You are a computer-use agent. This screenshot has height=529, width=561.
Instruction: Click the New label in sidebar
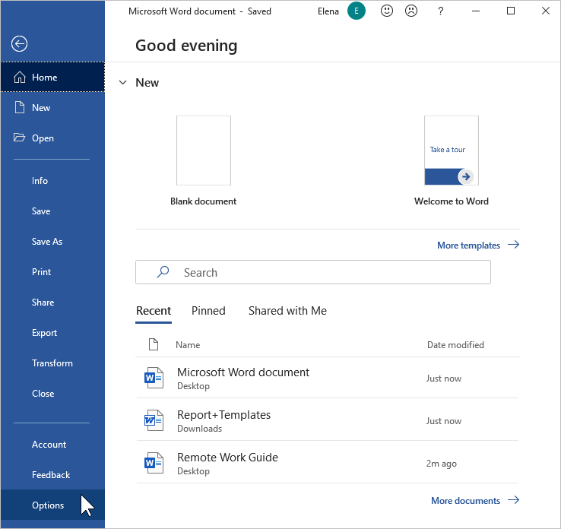tap(41, 108)
